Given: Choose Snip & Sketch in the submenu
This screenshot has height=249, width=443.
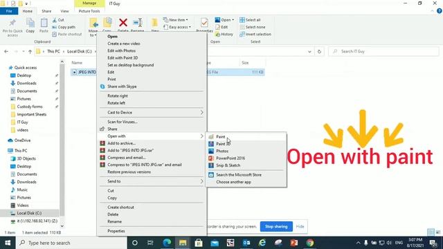Looking at the screenshot, I should tap(246, 165).
